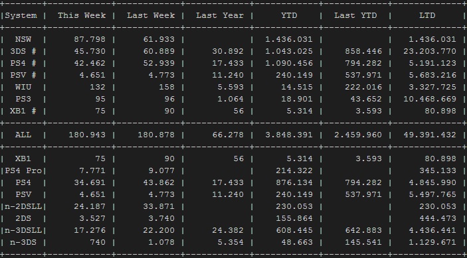Click the 2DS LTD value 444.473
Viewport: 467px width, 258px height.
pos(438,218)
